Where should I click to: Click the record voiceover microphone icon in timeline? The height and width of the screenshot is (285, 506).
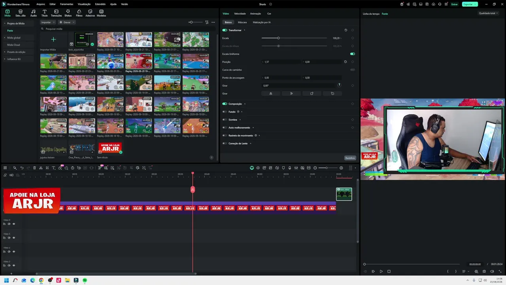tap(290, 168)
